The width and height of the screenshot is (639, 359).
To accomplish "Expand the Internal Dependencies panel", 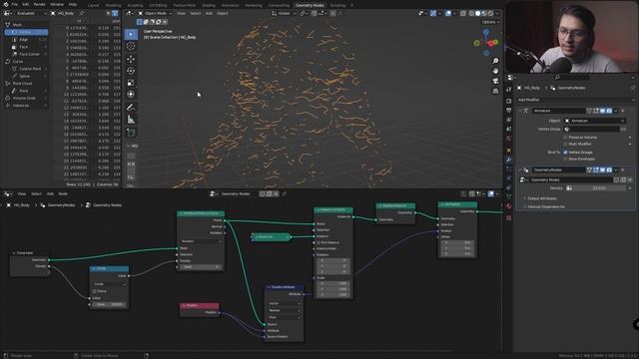I will click(x=546, y=206).
